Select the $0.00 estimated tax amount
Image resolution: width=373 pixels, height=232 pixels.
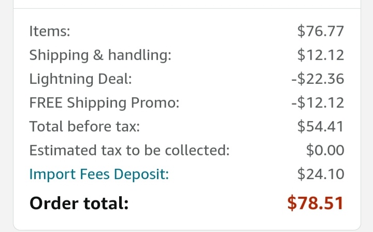(x=325, y=151)
